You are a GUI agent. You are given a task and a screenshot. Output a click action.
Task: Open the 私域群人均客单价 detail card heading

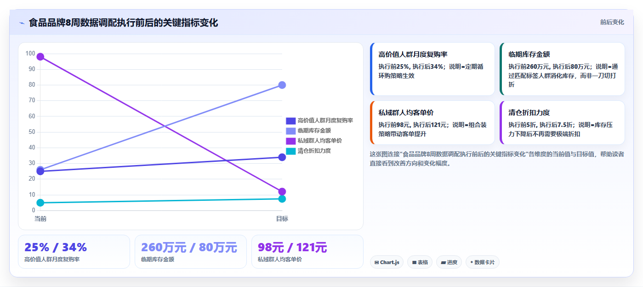pos(406,113)
